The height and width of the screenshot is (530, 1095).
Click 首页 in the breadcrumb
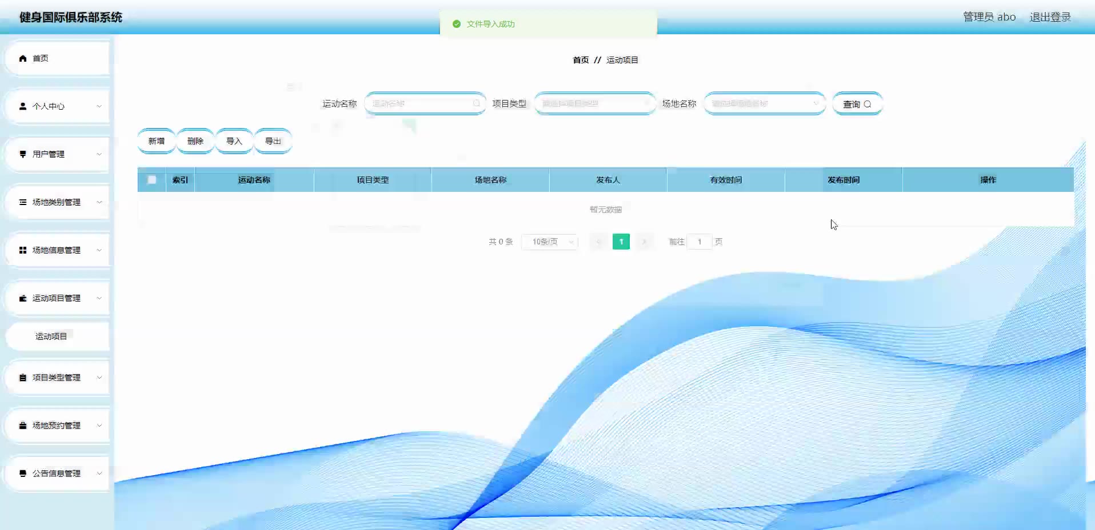(581, 60)
